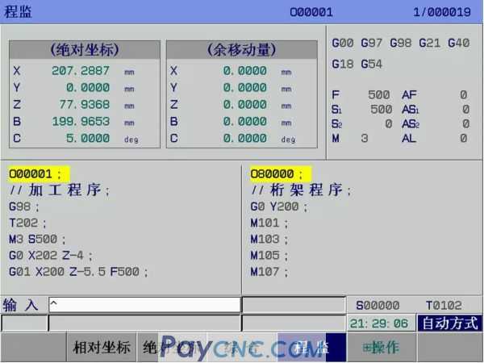Screen dimensions: 484x363
Task: Click the S00000 spindle speed indicator
Action: (x=378, y=305)
